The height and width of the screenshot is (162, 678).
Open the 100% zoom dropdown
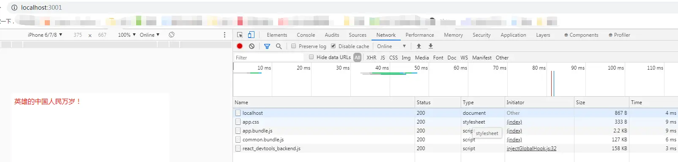pos(127,35)
